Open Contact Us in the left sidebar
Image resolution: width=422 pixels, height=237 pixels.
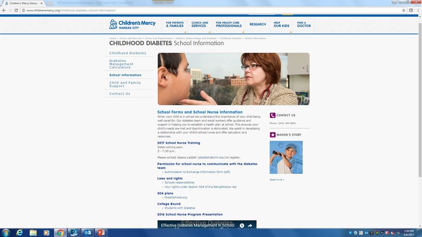(120, 94)
